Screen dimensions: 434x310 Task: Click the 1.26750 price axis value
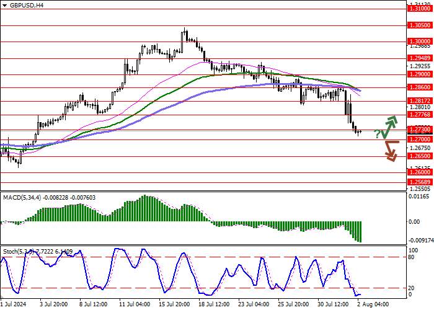pyautogui.click(x=420, y=148)
